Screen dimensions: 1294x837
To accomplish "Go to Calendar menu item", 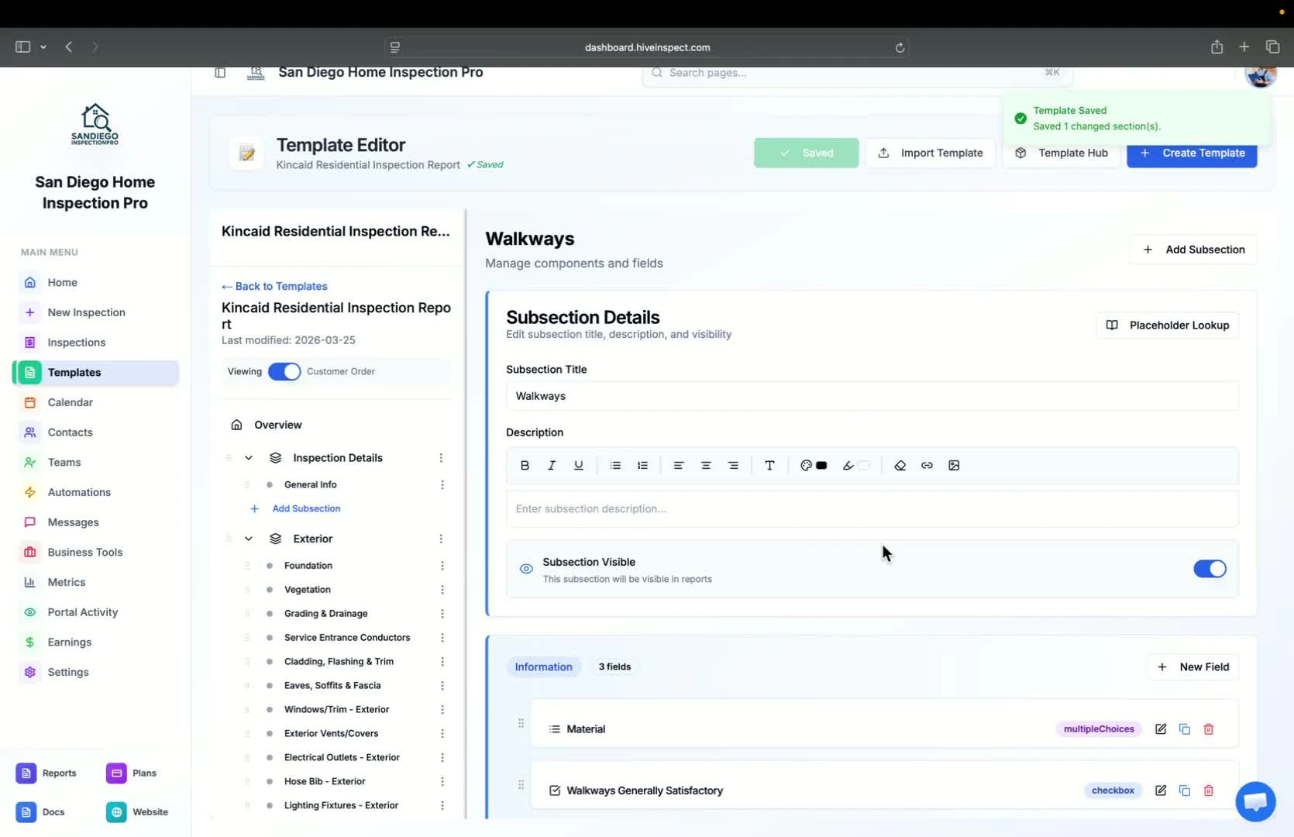I will coord(70,402).
